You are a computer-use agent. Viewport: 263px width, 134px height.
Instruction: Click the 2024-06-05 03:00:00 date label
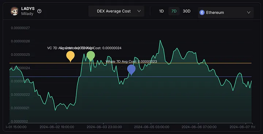pos(152,127)
